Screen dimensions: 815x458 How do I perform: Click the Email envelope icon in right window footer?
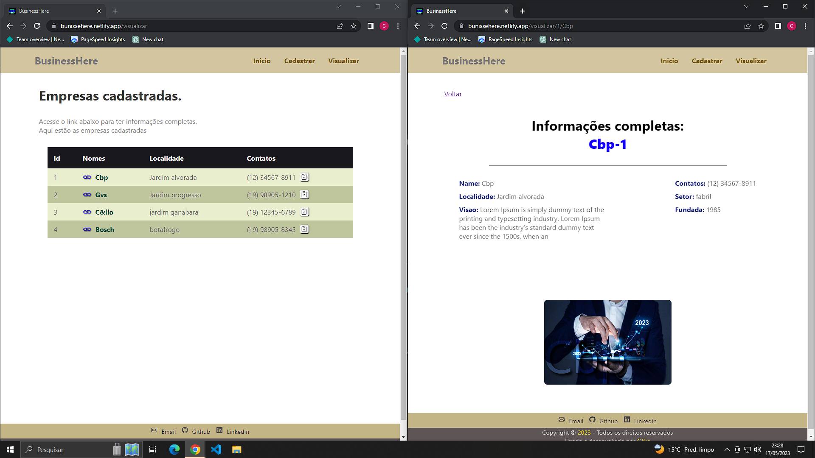coord(562,419)
